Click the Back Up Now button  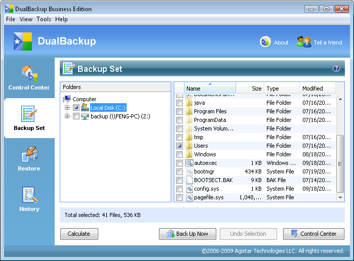[x=187, y=234]
